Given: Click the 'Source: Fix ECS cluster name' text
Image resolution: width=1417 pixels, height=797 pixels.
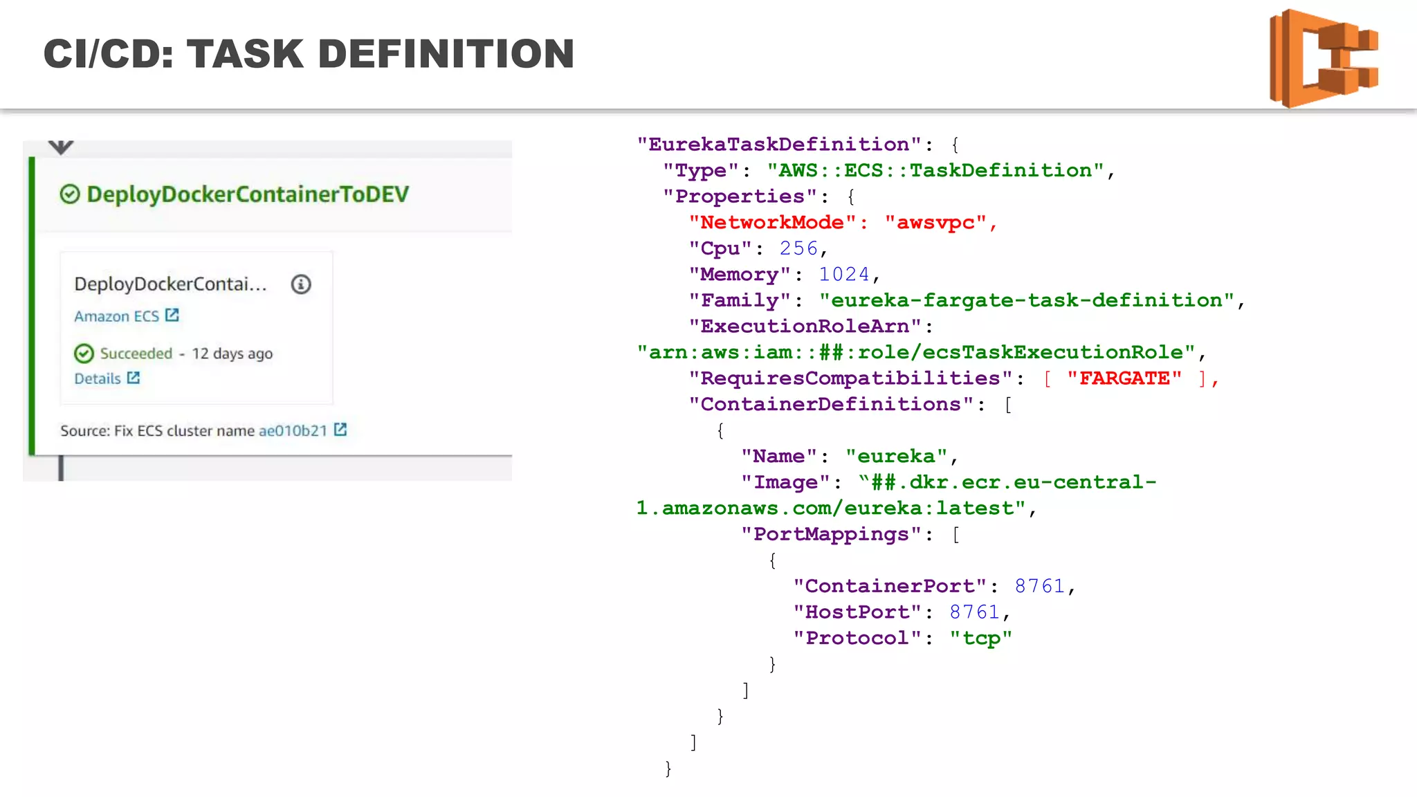Looking at the screenshot, I should 158,430.
